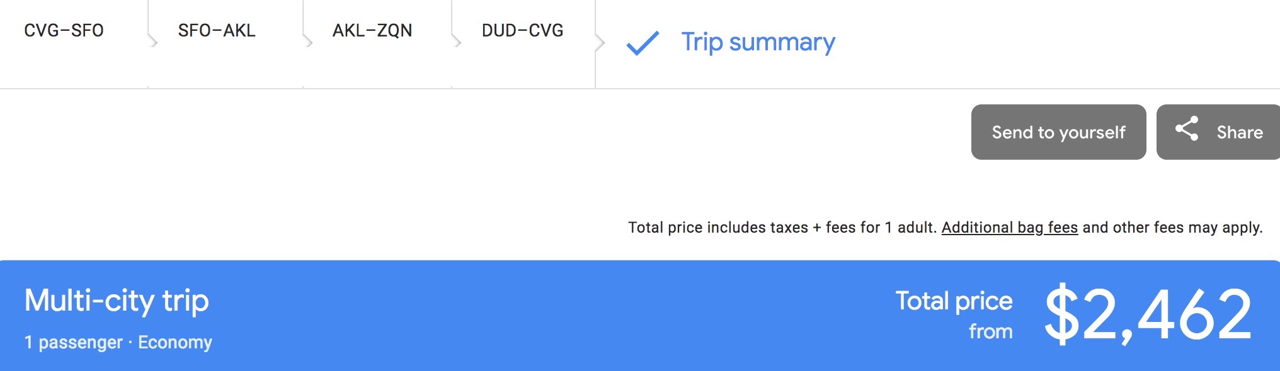1280x371 pixels.
Task: Switch to the DUD–CVG flight step
Action: 522,30
